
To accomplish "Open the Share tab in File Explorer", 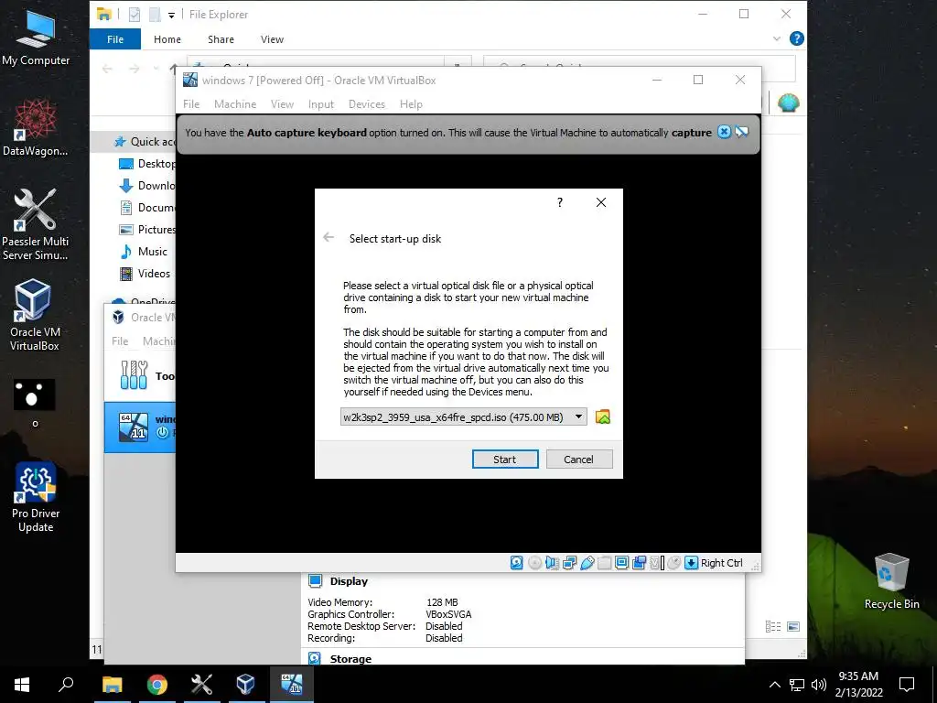I will [221, 38].
